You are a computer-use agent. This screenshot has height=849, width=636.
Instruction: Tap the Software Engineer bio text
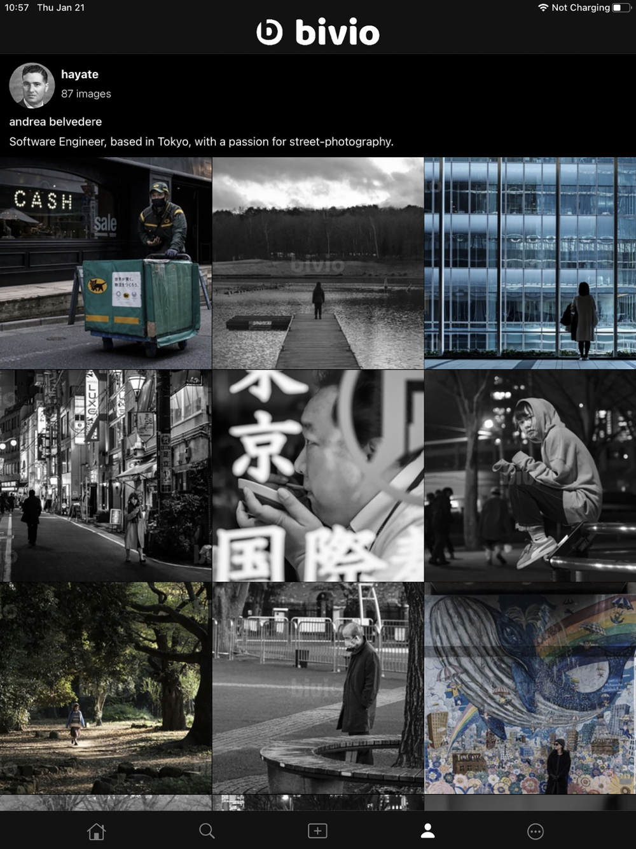(201, 142)
